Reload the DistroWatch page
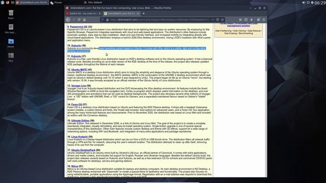This screenshot has width=326, height=183. pos(79,19)
